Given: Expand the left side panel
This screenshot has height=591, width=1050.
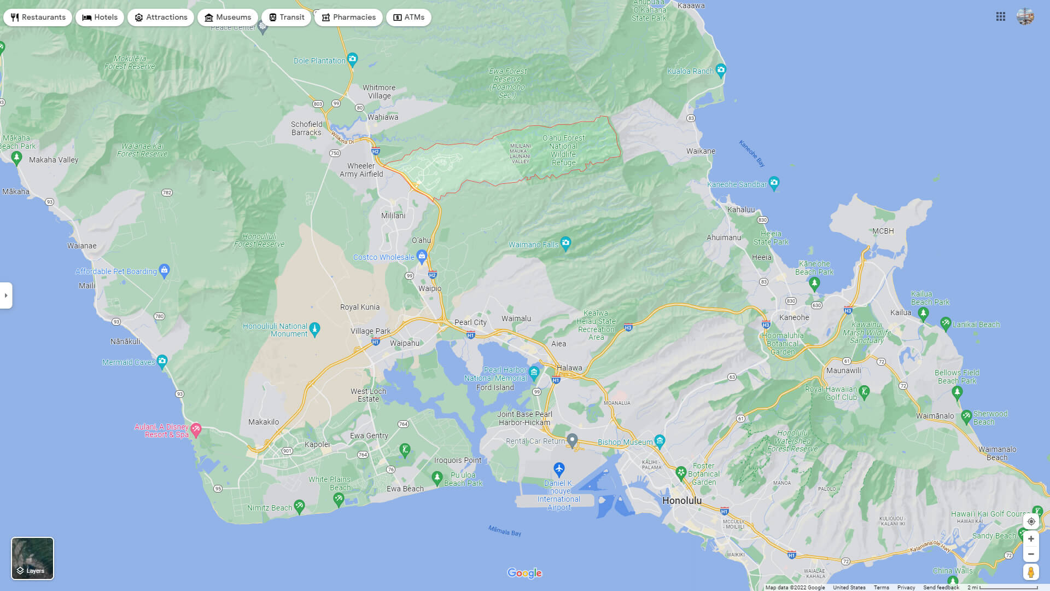Looking at the screenshot, I should click(x=6, y=296).
